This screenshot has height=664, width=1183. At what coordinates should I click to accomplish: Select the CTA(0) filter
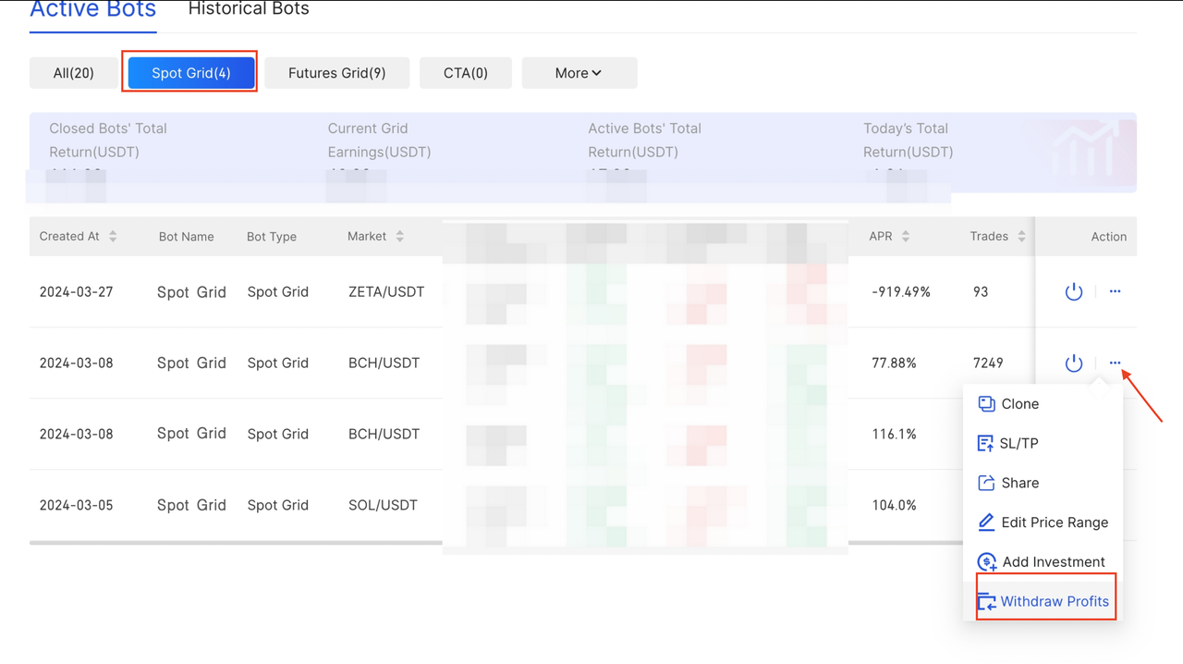[465, 73]
